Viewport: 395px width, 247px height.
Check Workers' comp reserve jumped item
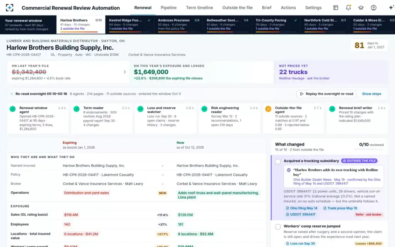(x=278, y=227)
